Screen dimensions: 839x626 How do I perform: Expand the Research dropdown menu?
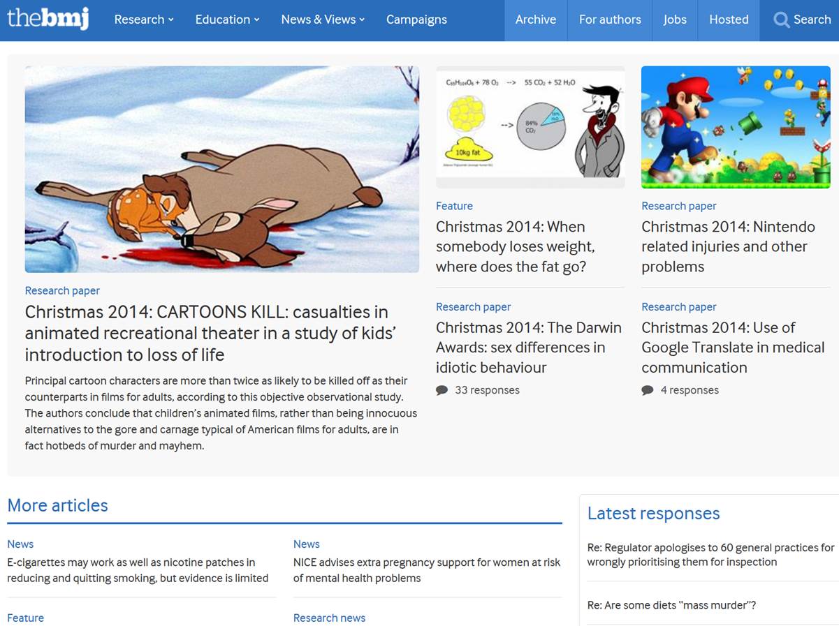(x=144, y=20)
